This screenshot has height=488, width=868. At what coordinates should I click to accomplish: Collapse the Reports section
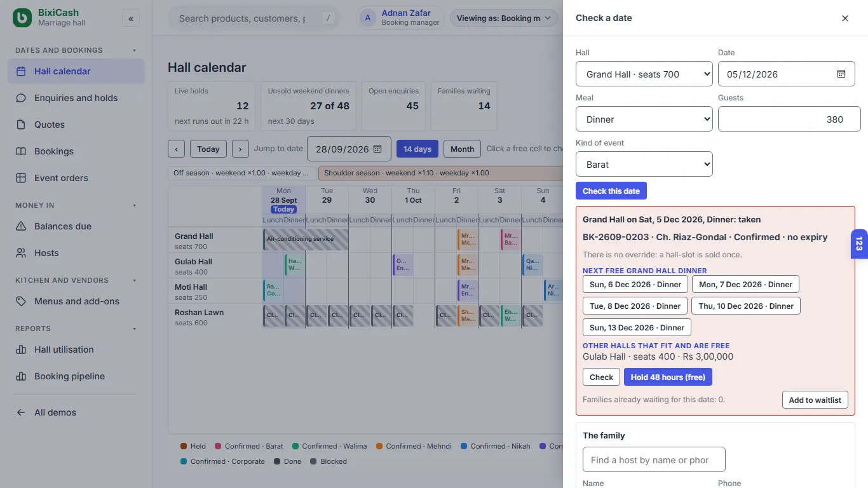coord(134,329)
